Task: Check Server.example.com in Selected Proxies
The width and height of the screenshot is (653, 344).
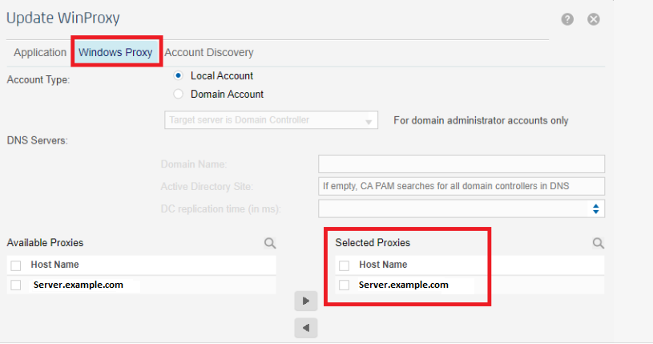Action: click(344, 285)
